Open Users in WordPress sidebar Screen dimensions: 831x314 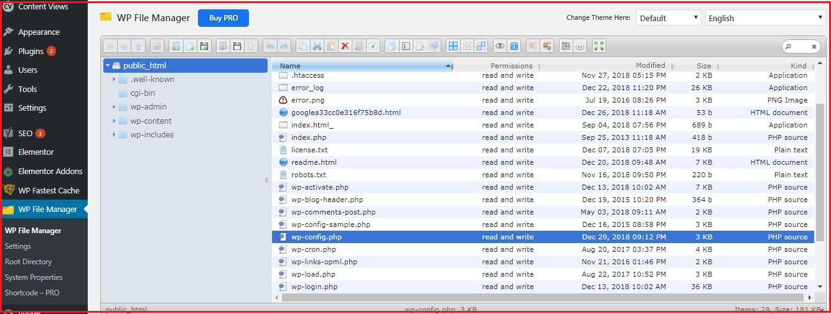click(27, 70)
